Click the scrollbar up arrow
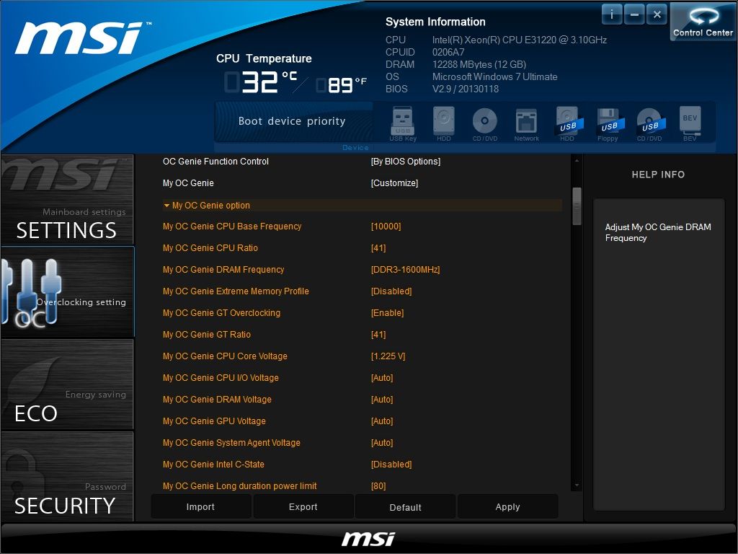 (x=577, y=161)
